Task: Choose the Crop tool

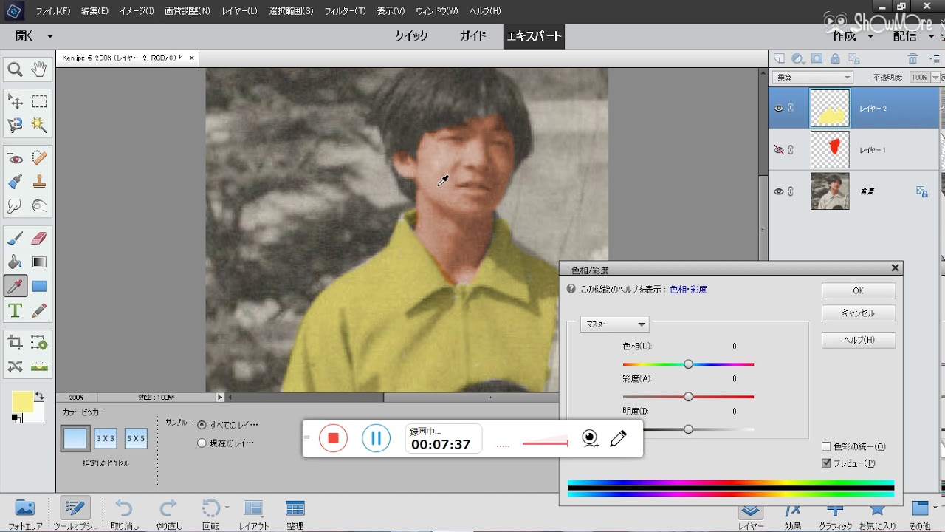Action: click(15, 342)
